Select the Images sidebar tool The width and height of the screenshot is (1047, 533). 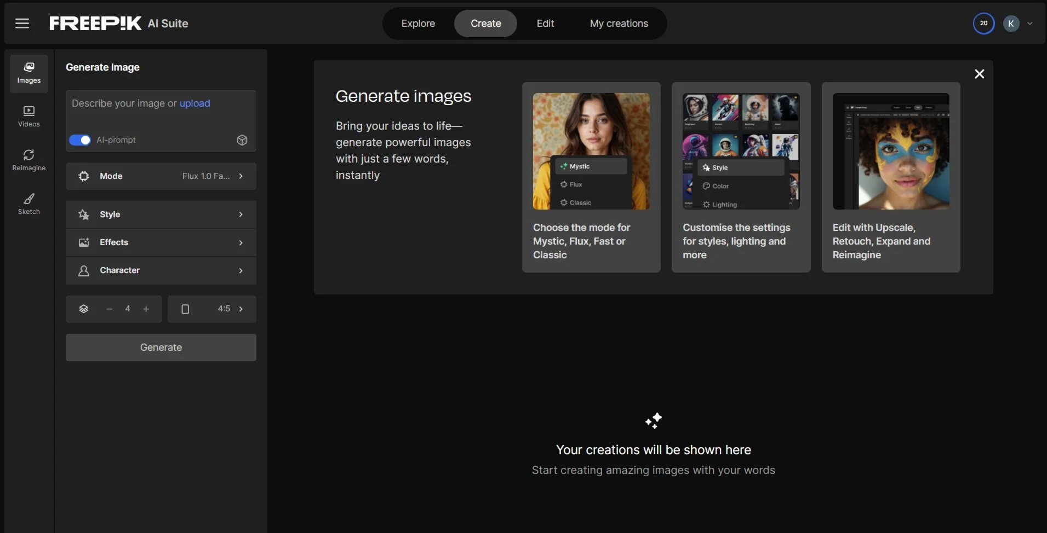pyautogui.click(x=29, y=73)
